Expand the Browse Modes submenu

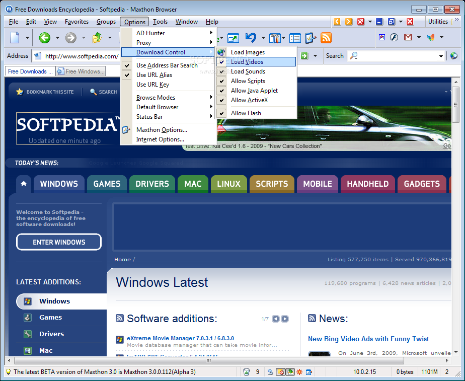[169, 97]
